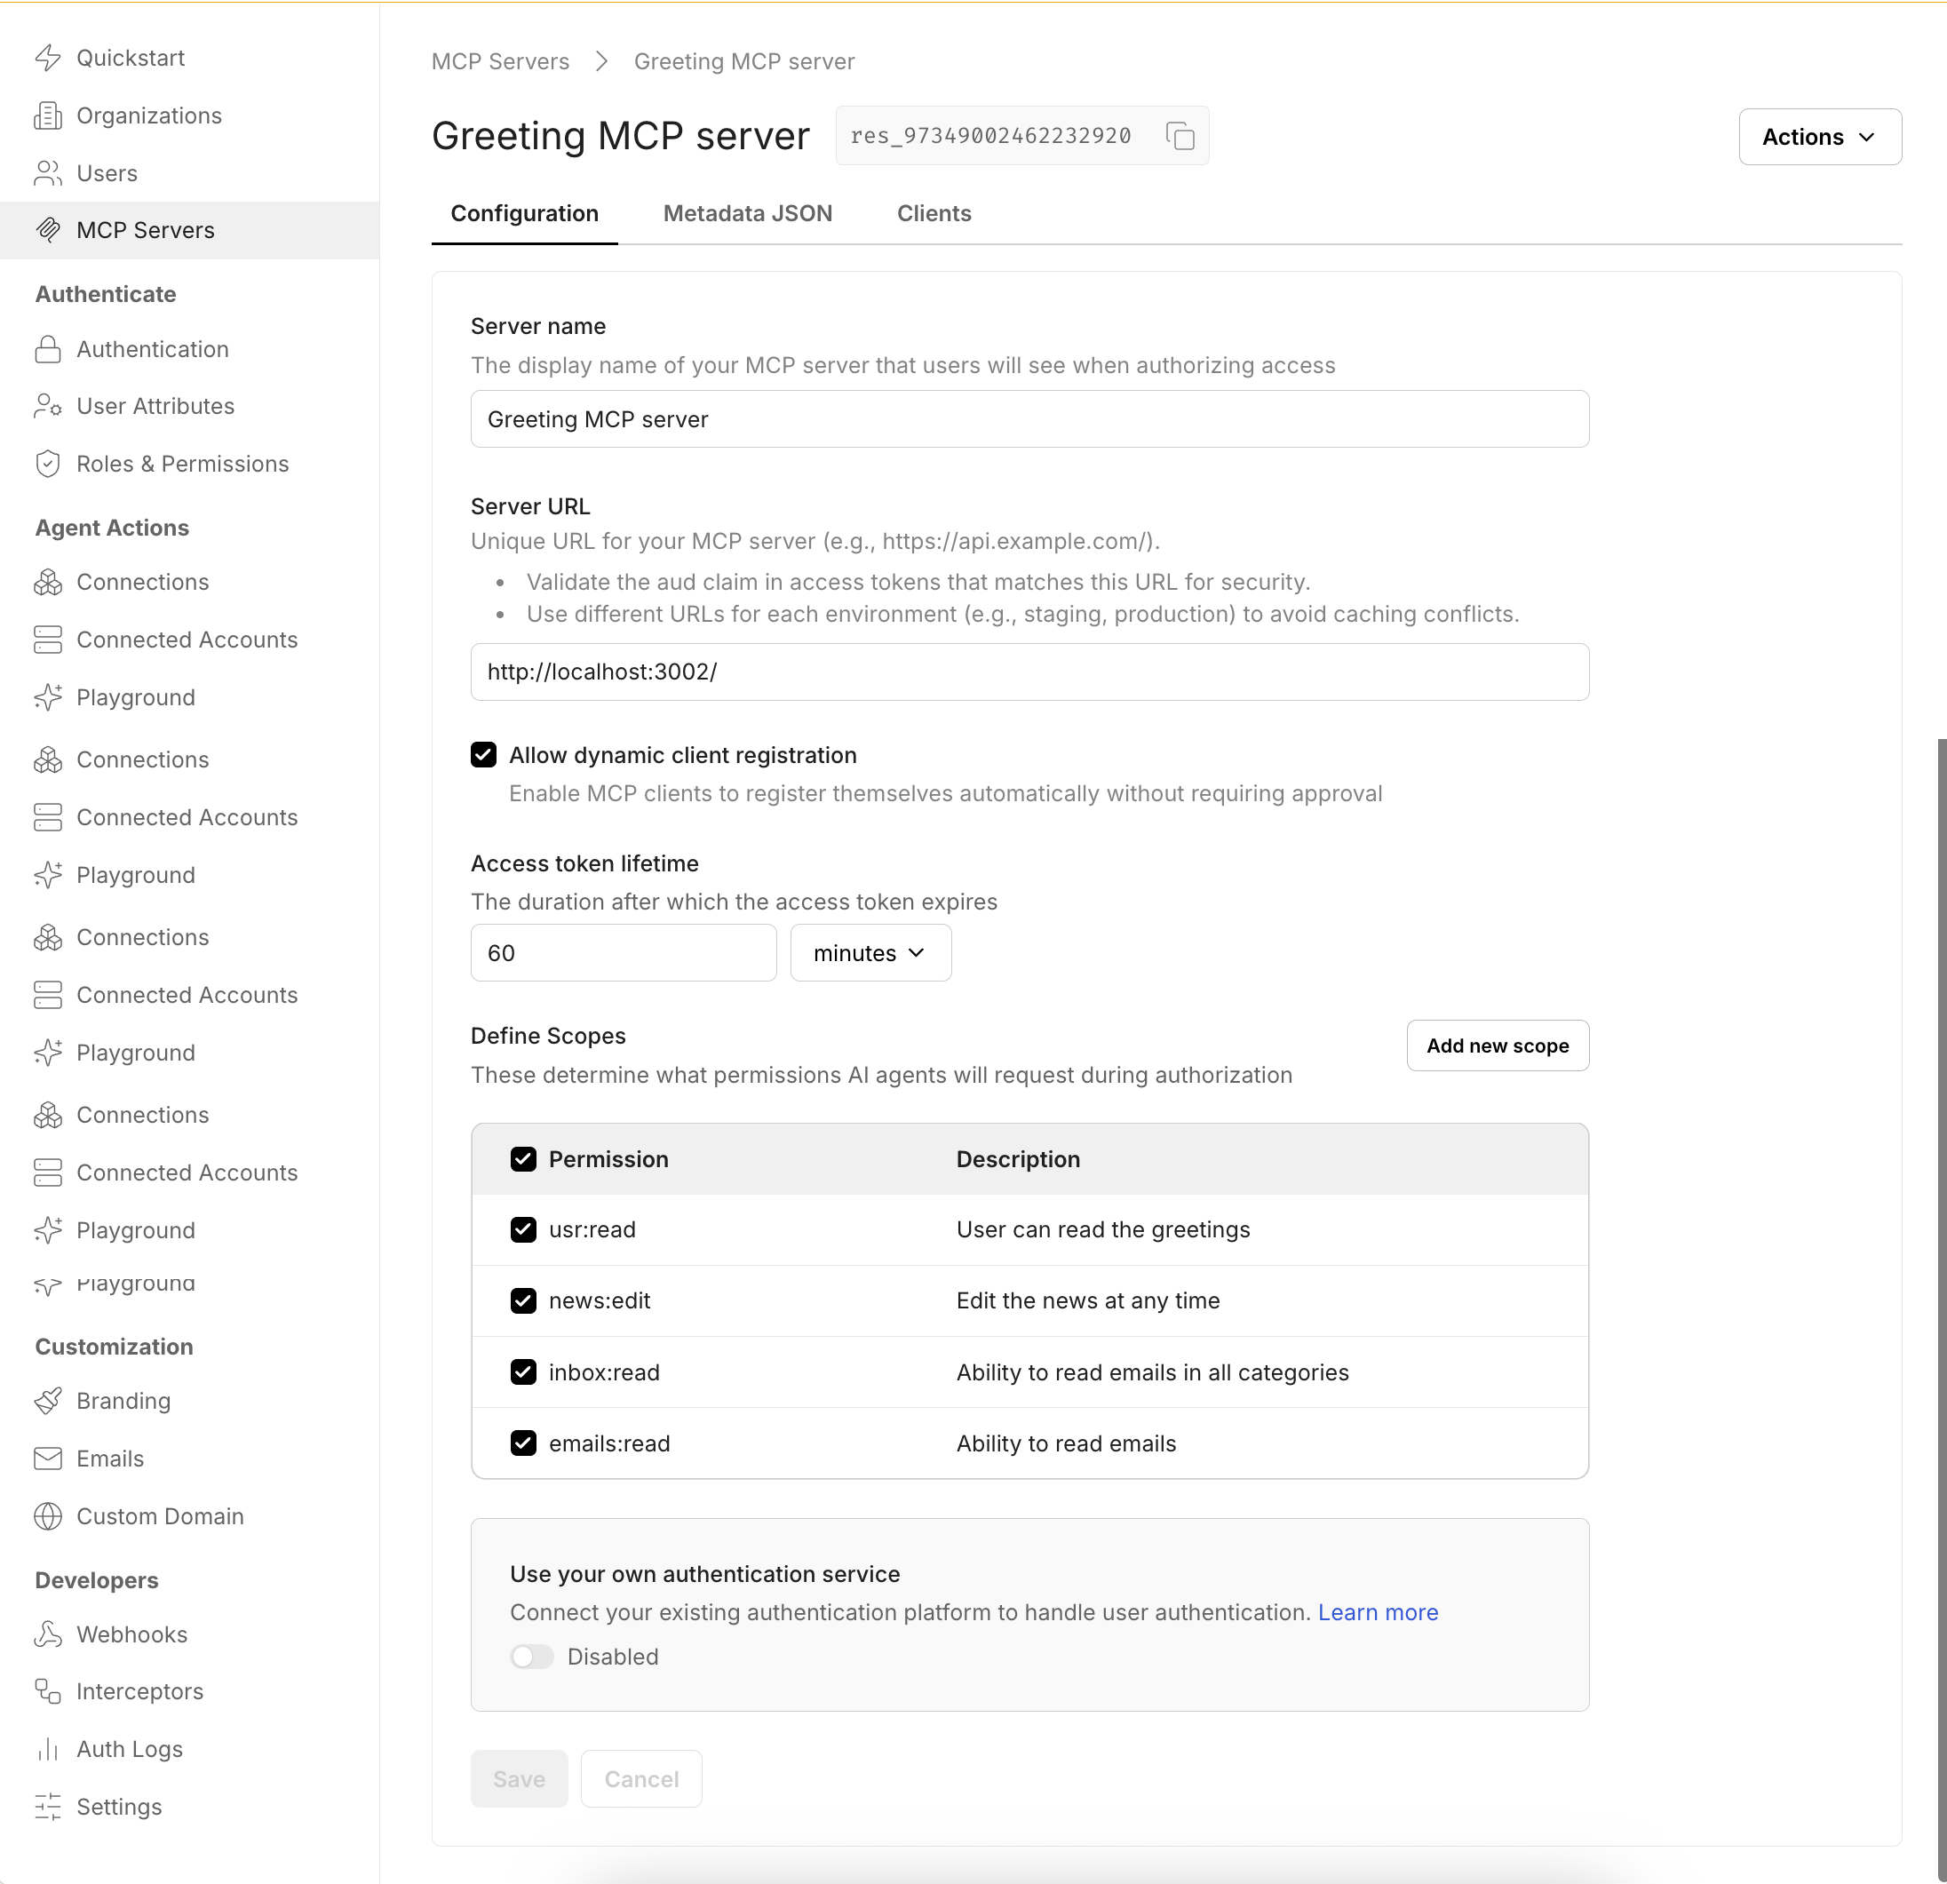This screenshot has height=1884, width=1947.
Task: Edit the Server URL field
Action: pyautogui.click(x=1029, y=672)
